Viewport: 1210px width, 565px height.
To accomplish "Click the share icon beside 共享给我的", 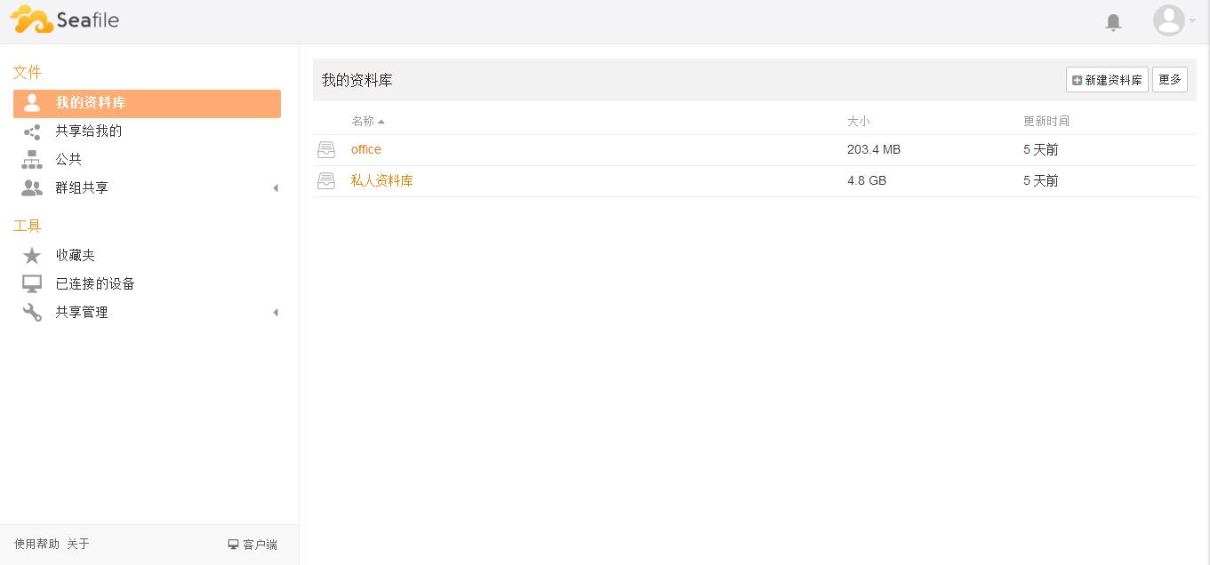I will tap(32, 132).
